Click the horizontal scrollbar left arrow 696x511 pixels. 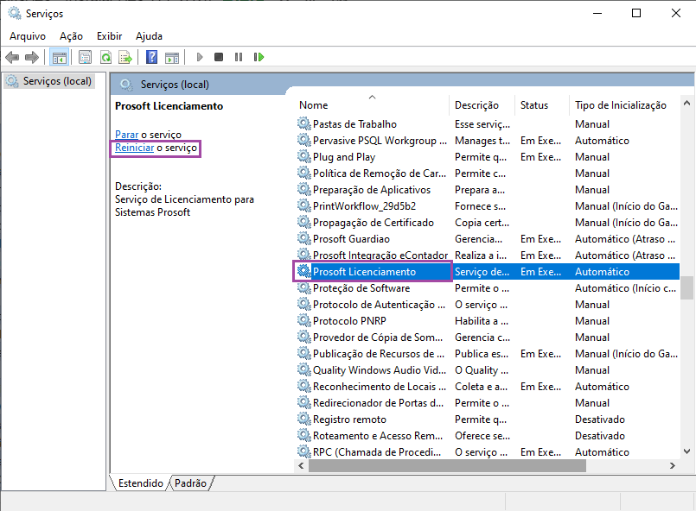pos(302,466)
